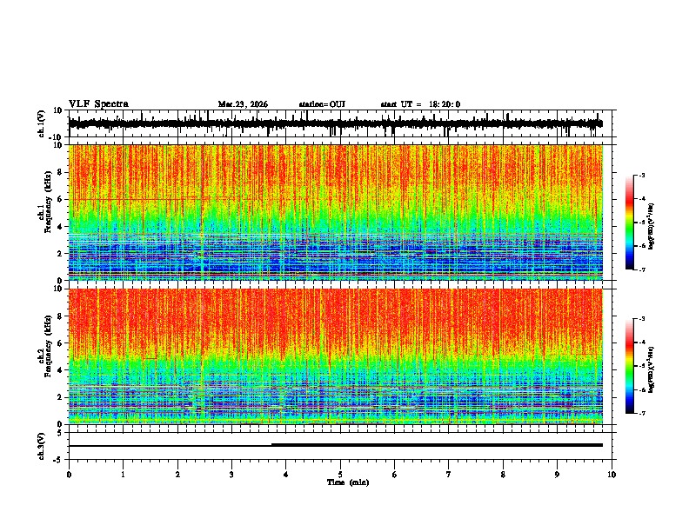Click the "ch.3(V)" axis label
Viewport: 689px width, 532px height.
[42, 446]
